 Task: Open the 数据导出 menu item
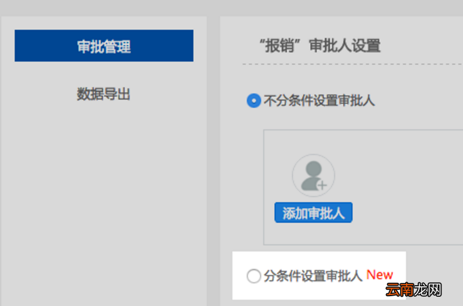(x=104, y=94)
